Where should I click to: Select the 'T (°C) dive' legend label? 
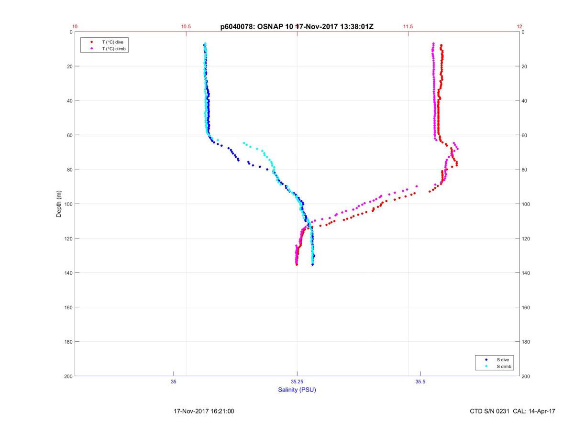[x=113, y=42]
